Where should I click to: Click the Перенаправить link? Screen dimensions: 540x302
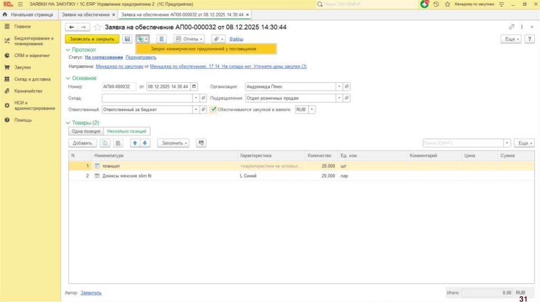pos(141,57)
